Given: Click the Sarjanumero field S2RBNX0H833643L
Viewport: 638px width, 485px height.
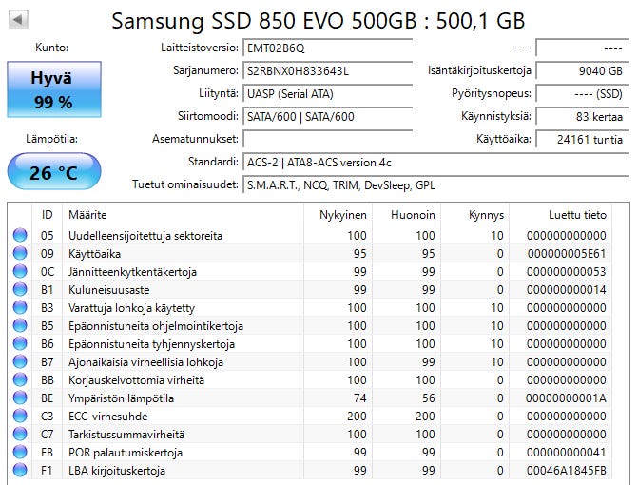Looking at the screenshot, I should tap(327, 70).
